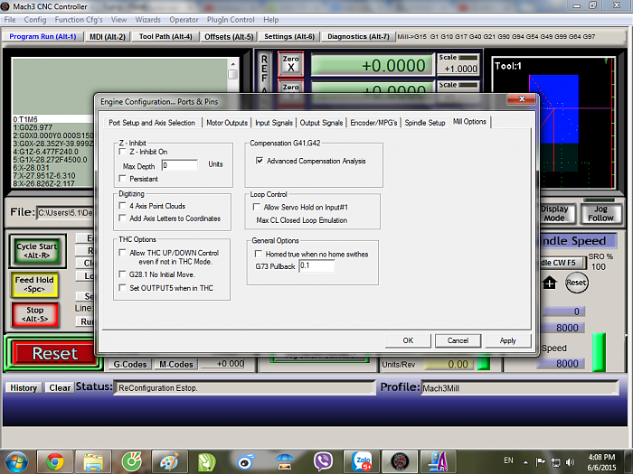Viewport: 633px width, 474px height.
Task: Open Zalo from the taskbar
Action: pyautogui.click(x=362, y=461)
